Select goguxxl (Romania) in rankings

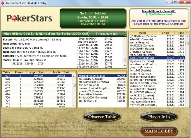click(157, 67)
